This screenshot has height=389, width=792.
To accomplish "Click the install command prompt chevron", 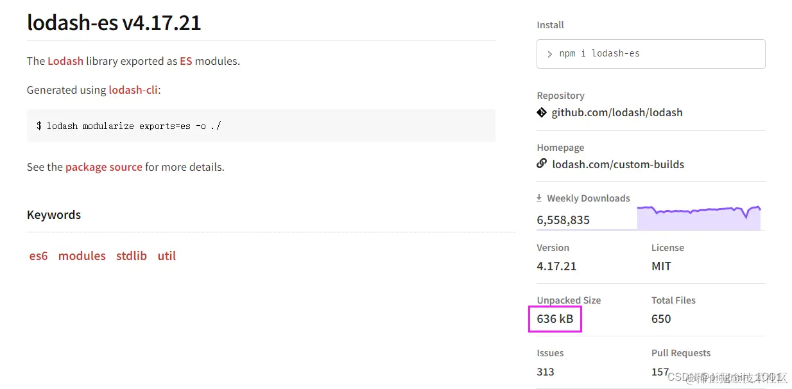I will [550, 54].
